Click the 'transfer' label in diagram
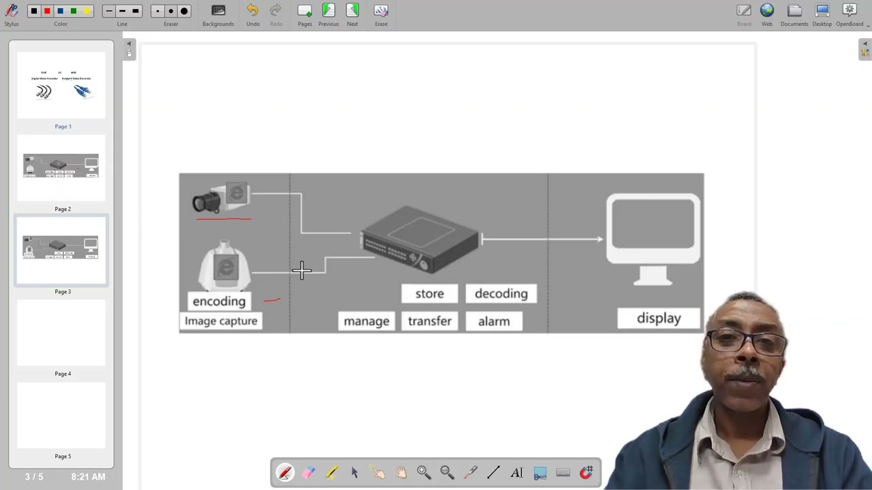Viewport: 872px width, 490px height. 429,321
